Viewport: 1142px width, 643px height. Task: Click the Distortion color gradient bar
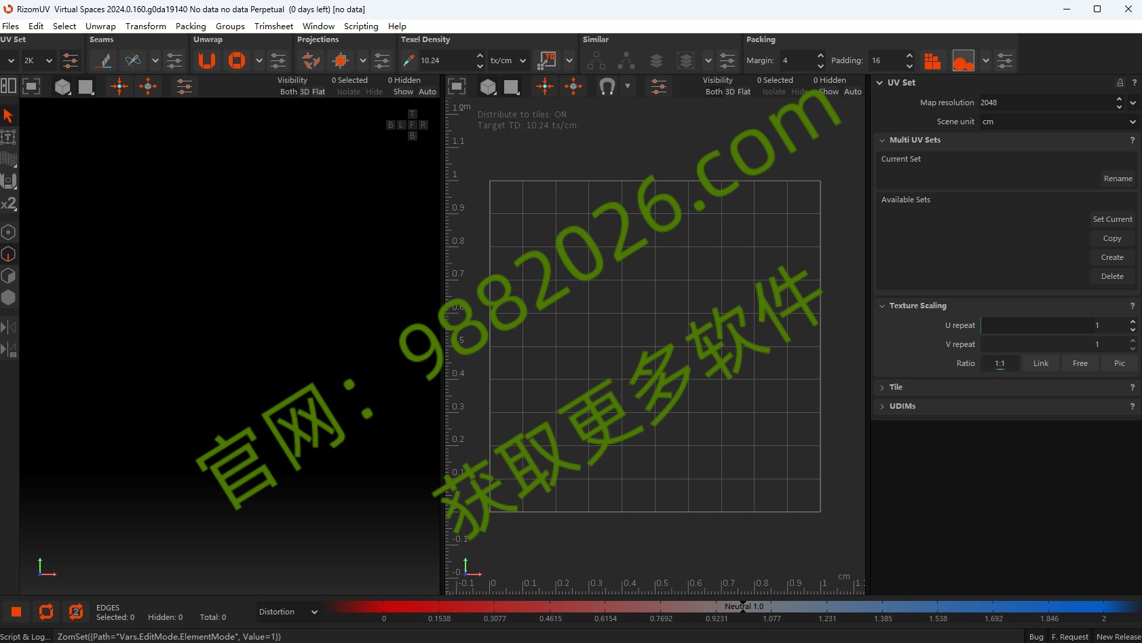point(733,606)
